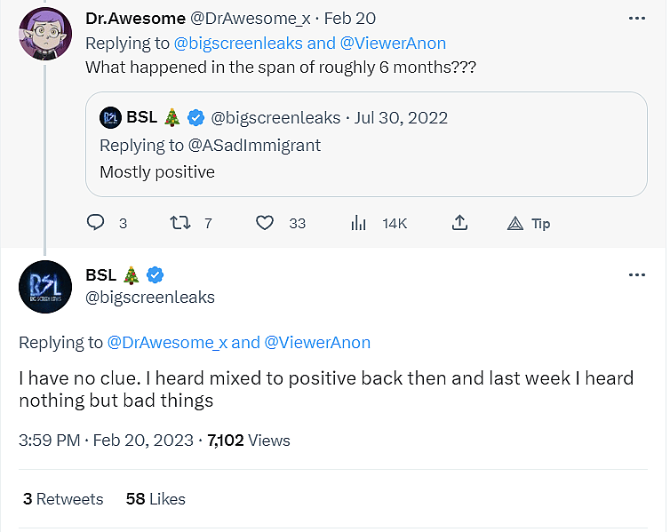Viewport: 670px width, 532px height.
Task: Click the @bigscreenleaks and @ViewerAnon mention link
Action: coord(310,43)
